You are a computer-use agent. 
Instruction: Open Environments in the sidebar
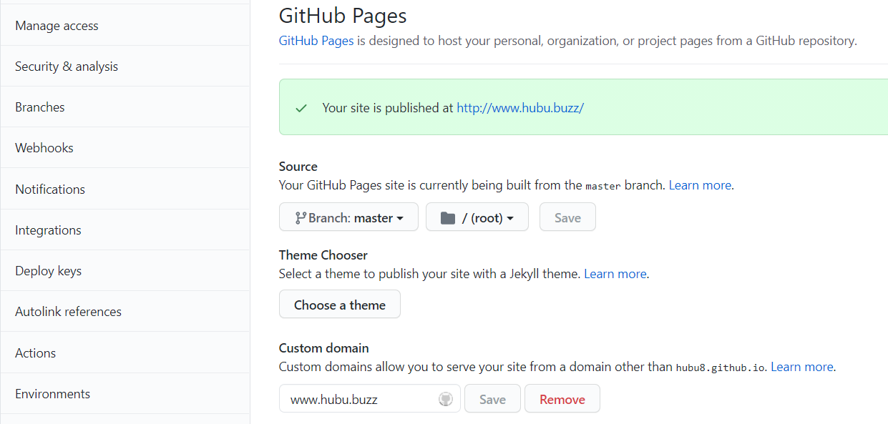52,394
